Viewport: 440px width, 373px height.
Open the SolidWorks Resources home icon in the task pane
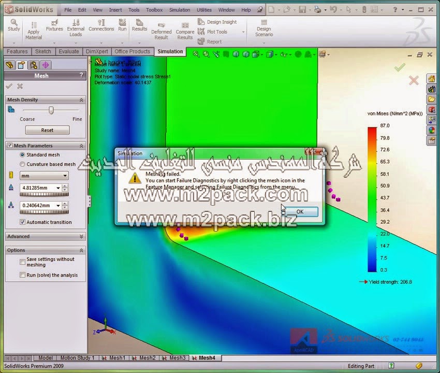(432, 79)
